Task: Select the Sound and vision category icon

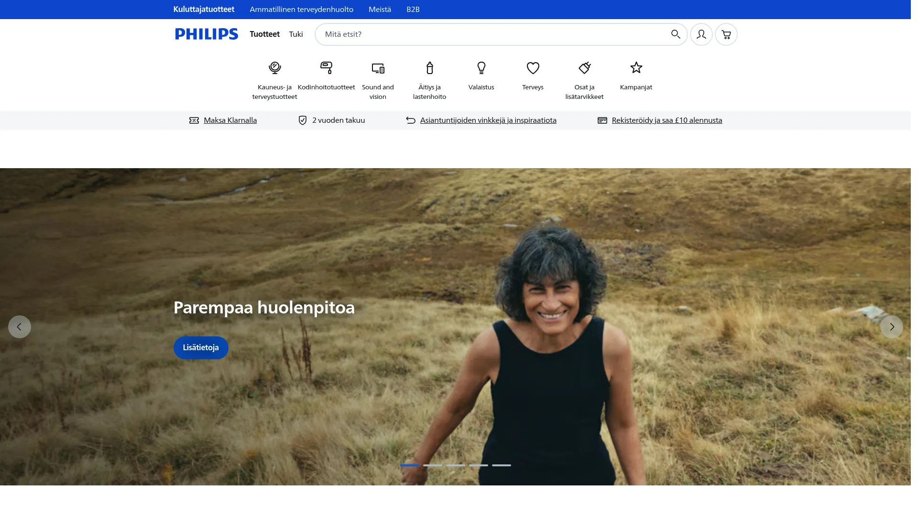Action: (378, 68)
